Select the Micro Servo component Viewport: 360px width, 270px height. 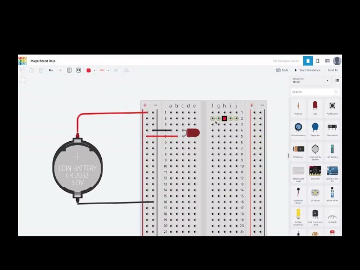(332, 195)
